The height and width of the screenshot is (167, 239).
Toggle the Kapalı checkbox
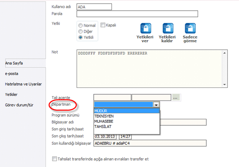(x=103, y=25)
